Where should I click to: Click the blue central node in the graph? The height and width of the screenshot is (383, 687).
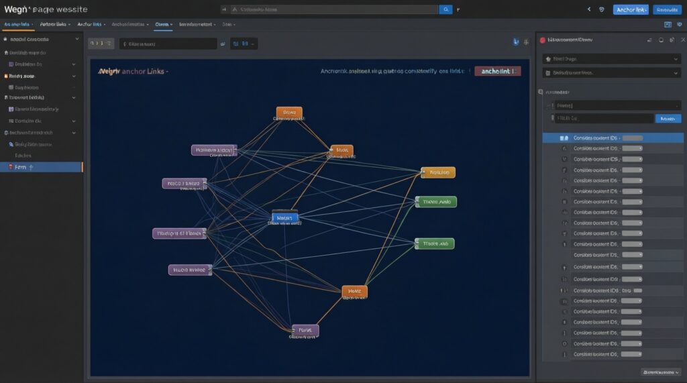(x=285, y=217)
